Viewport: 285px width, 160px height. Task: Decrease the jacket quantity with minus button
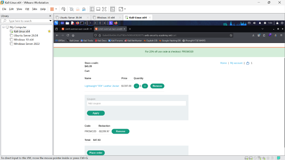click(136, 86)
